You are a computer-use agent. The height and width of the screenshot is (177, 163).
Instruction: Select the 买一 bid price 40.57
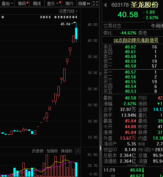(x=130, y=72)
